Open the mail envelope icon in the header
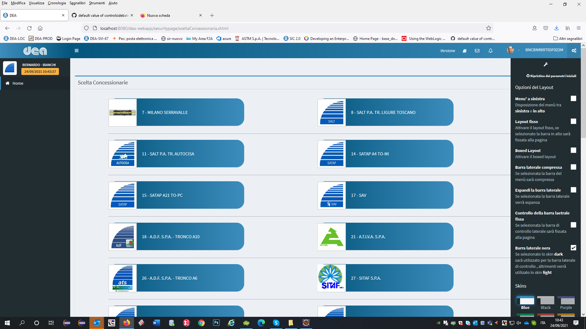Viewport: 586px width, 329px height. pyautogui.click(x=477, y=51)
